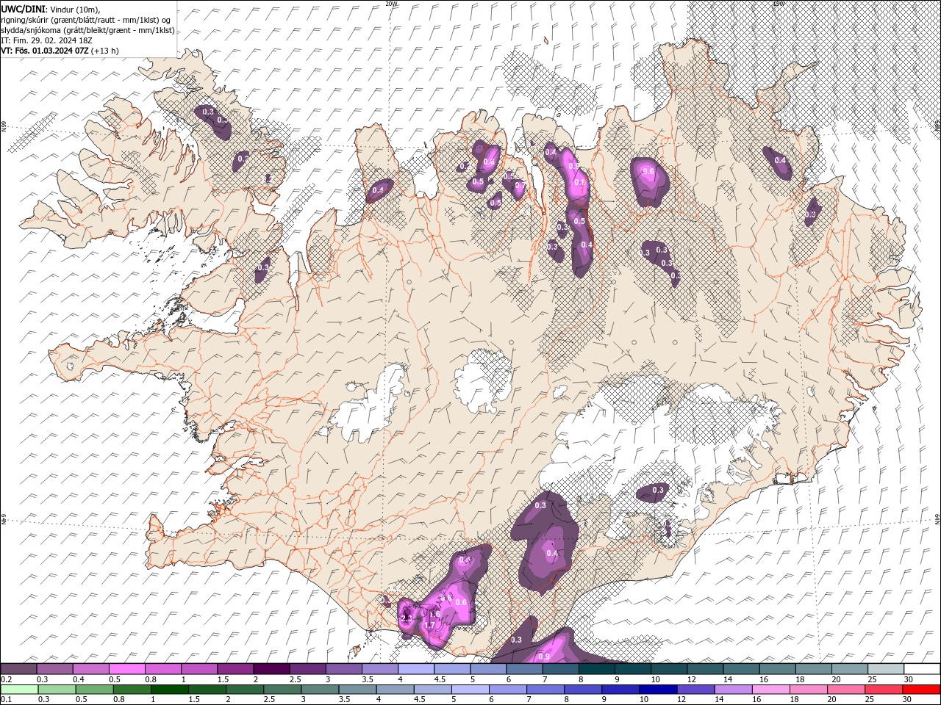
Task: Click the 2.3 precipitation value on the map
Action: 407,620
